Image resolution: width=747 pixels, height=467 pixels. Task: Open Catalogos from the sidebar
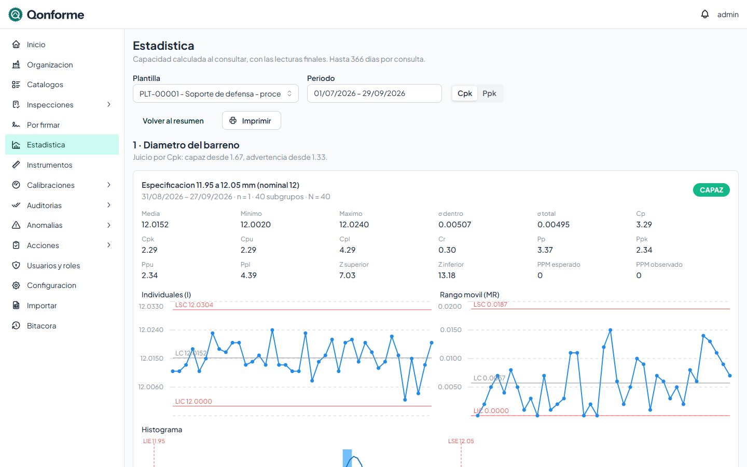point(62,85)
